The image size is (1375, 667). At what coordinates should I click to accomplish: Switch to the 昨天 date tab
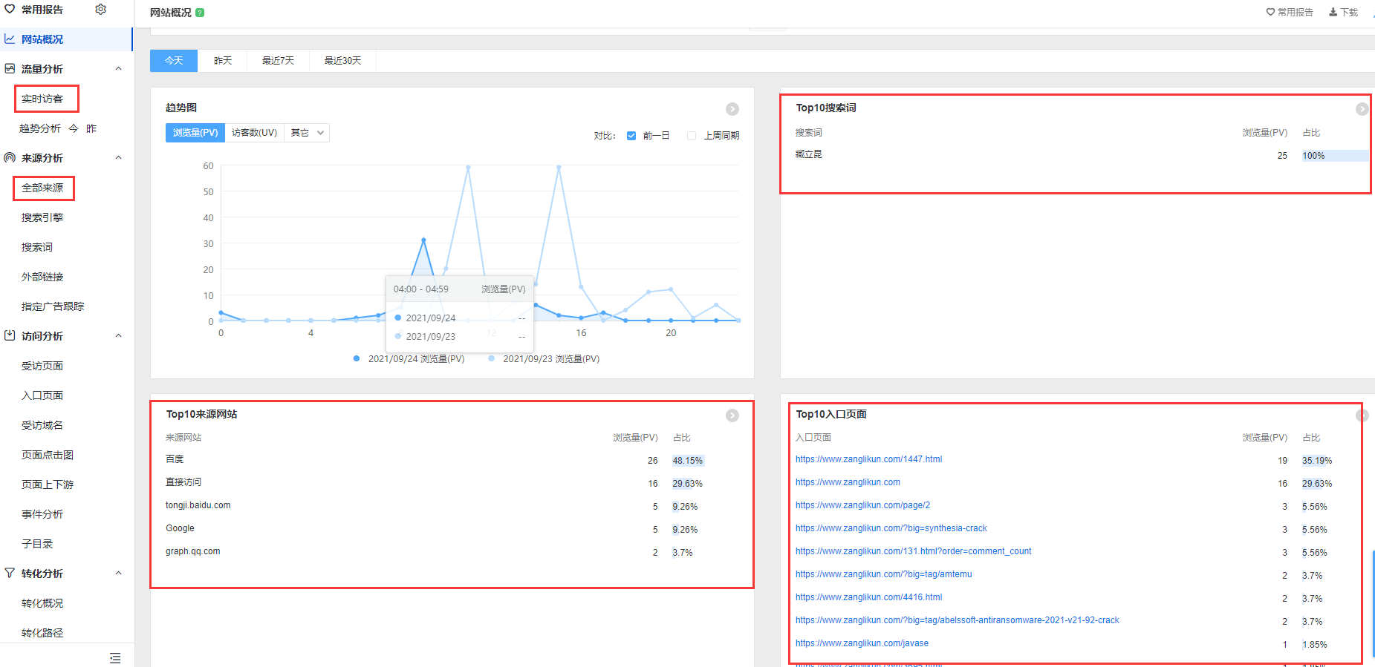(223, 61)
